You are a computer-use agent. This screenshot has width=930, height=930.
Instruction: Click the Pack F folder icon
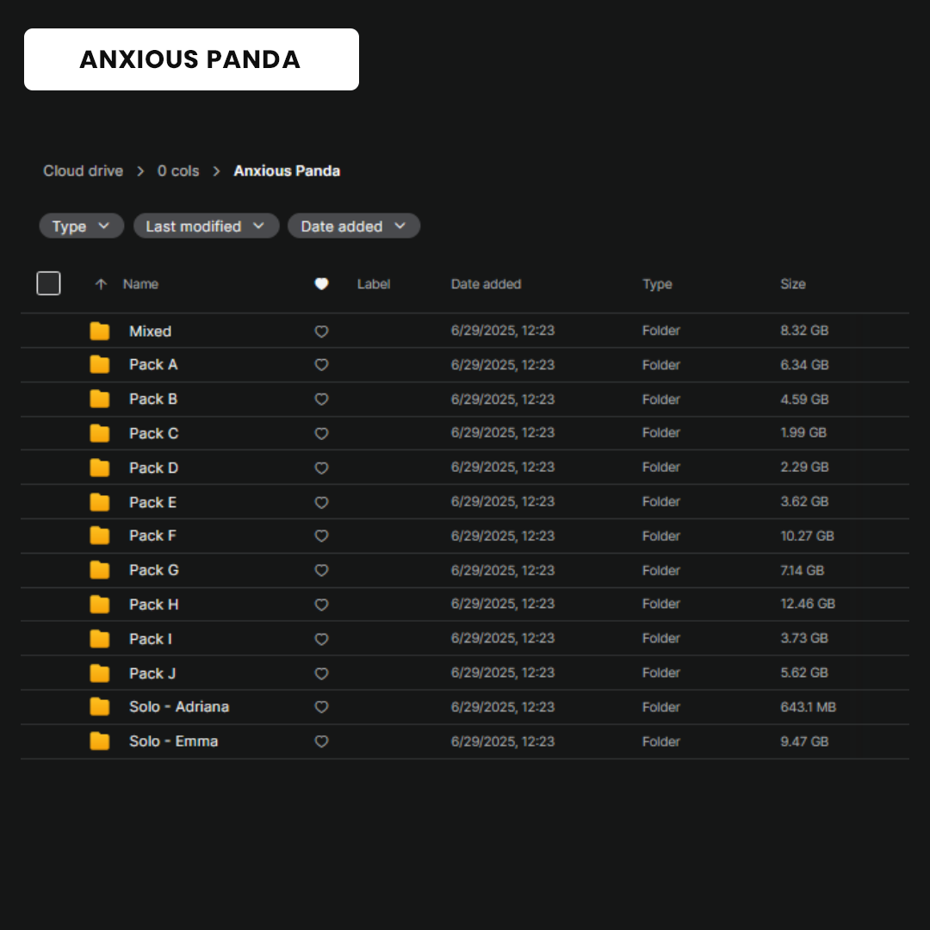tap(100, 536)
